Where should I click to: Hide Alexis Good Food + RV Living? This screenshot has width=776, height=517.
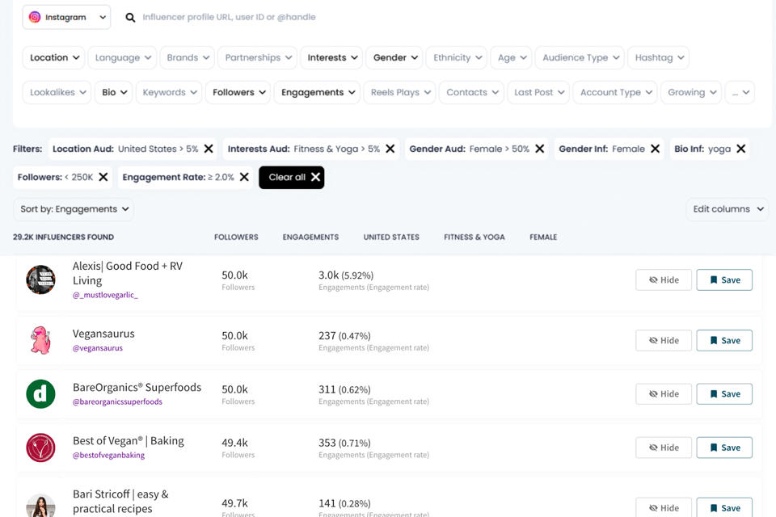664,280
